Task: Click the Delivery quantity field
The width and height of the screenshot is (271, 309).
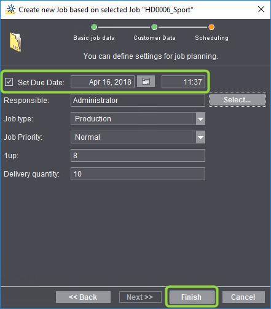Action: click(138, 174)
